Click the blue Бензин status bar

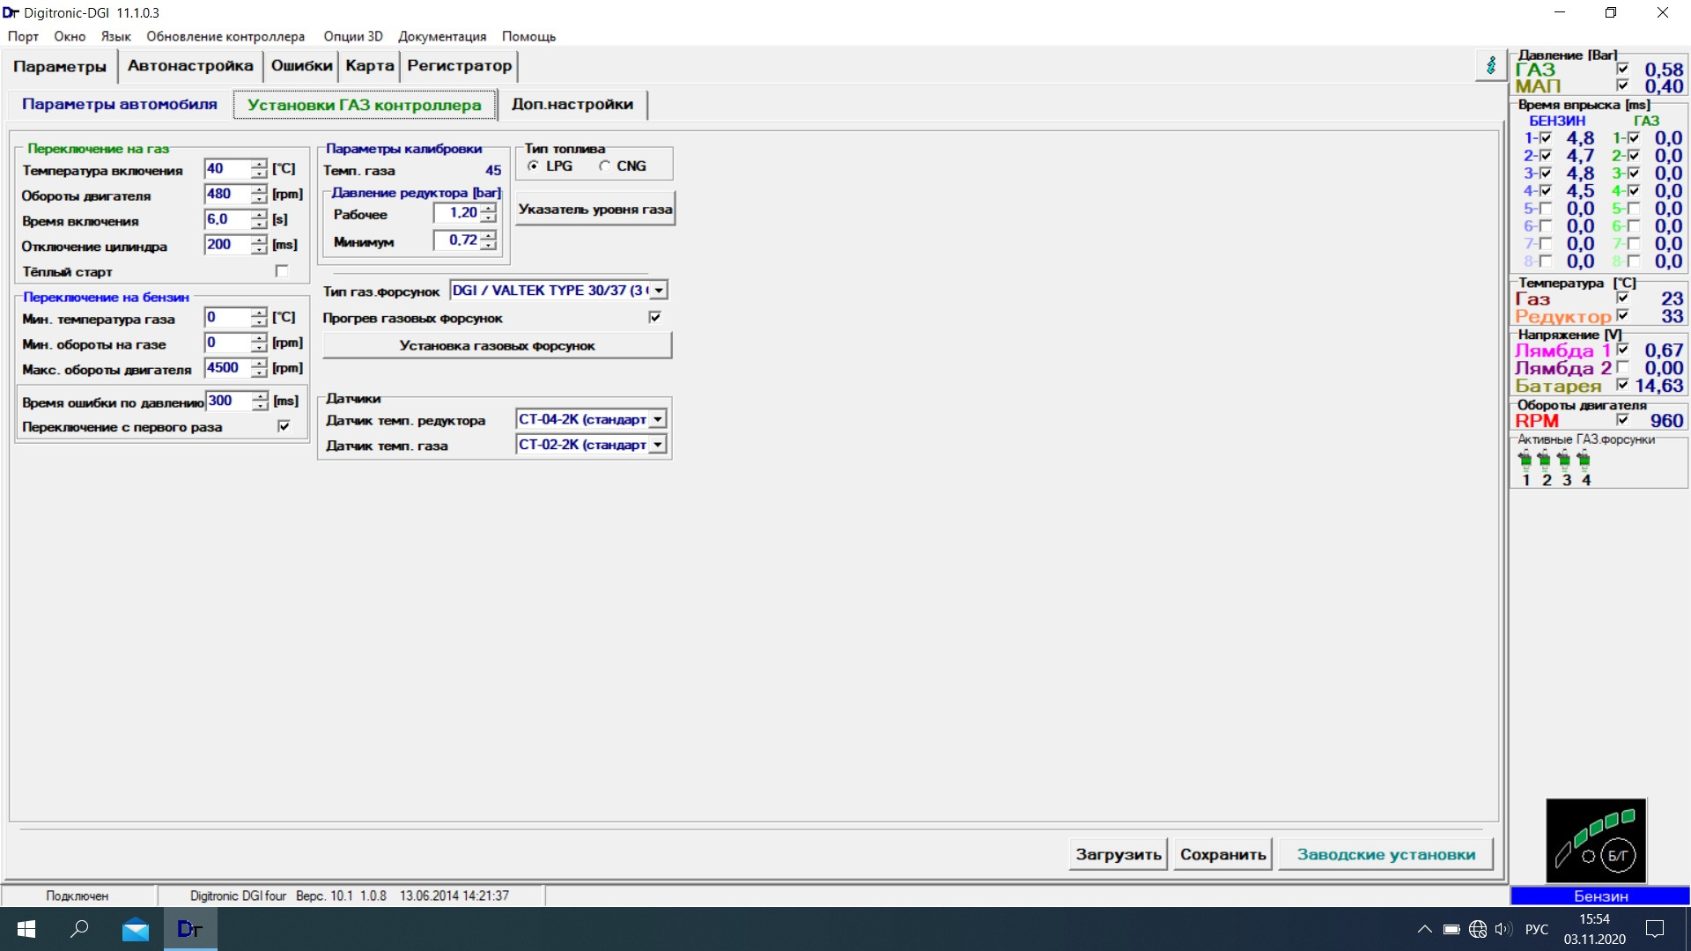click(x=1600, y=896)
